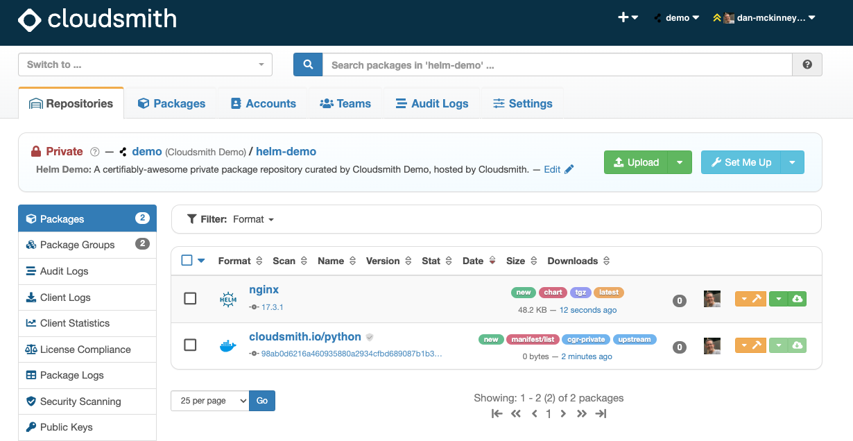Expand the Upload dropdown arrow
Image resolution: width=853 pixels, height=441 pixels.
pyautogui.click(x=680, y=162)
